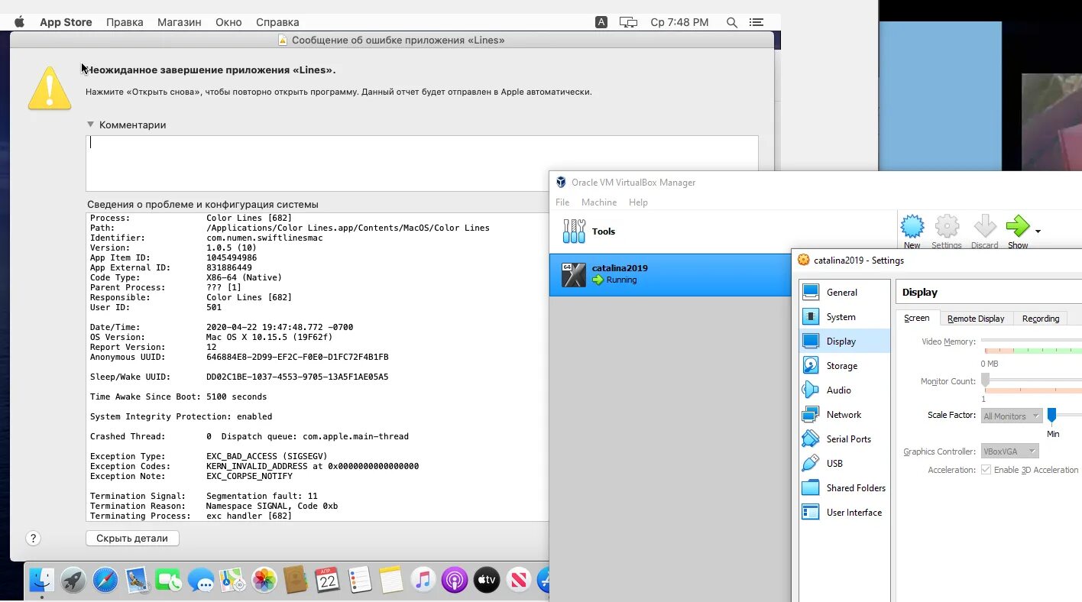Launch Launchpad rocket icon in Dock
This screenshot has width=1082, height=602.
(73, 581)
